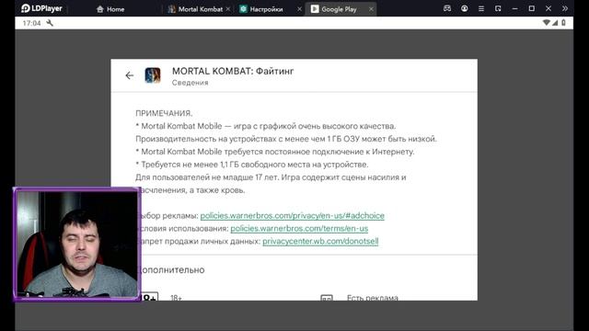The height and width of the screenshot is (331, 589).
Task: Click the fullscreen window icon
Action: point(498,8)
